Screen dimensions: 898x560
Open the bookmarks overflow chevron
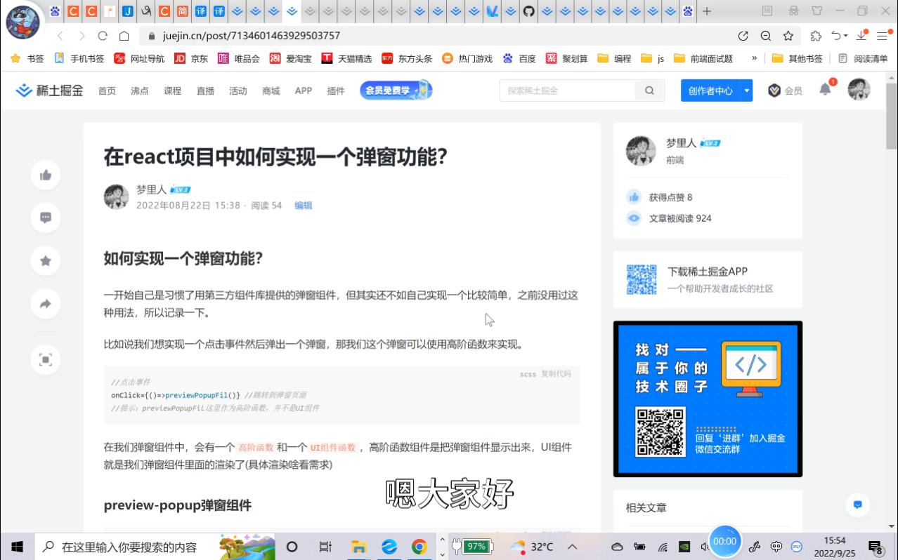[753, 58]
